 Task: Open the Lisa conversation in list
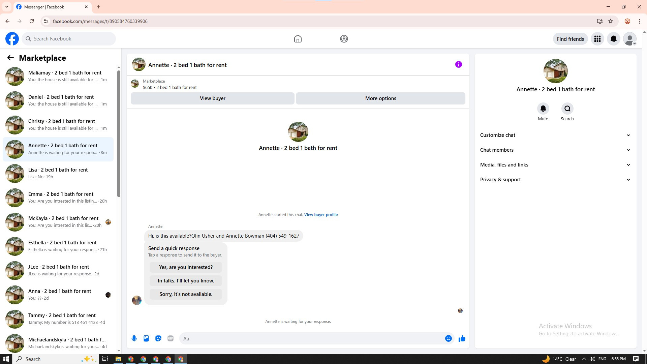coord(58,173)
